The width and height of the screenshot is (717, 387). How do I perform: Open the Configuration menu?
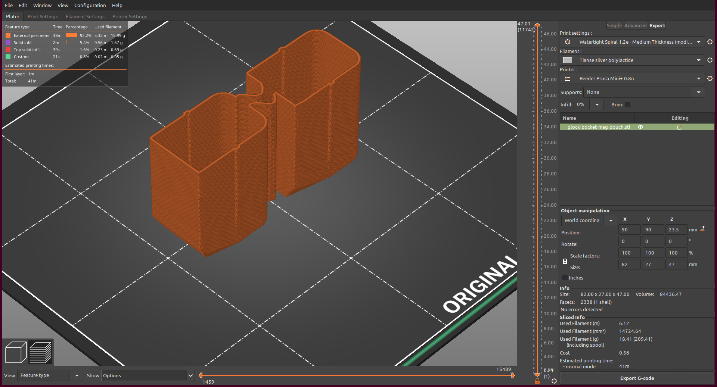90,6
